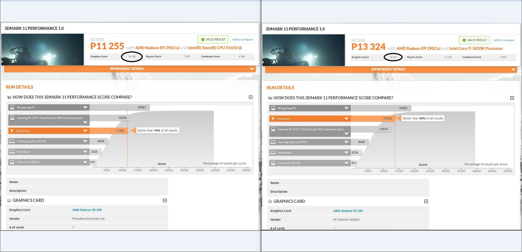Image resolution: width=522 pixels, height=252 pixels.
Task: Click the Gaming PC Vive/Oculus monitor icon, left result
Action: point(12,118)
